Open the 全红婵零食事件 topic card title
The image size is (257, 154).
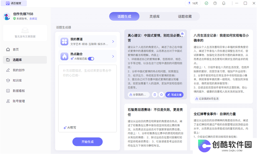coord(215,114)
